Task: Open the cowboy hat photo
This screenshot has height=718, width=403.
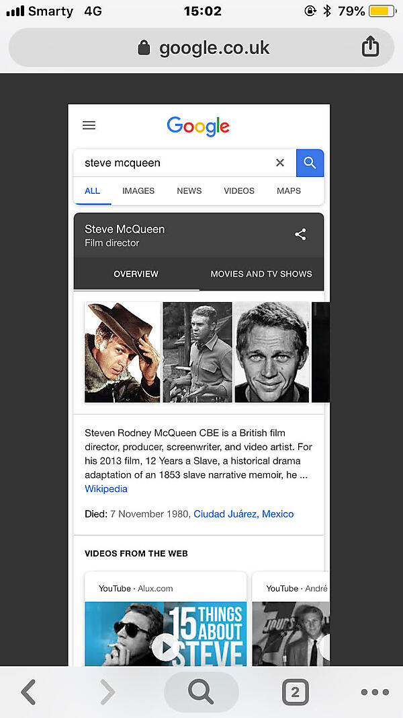Action: coord(122,352)
